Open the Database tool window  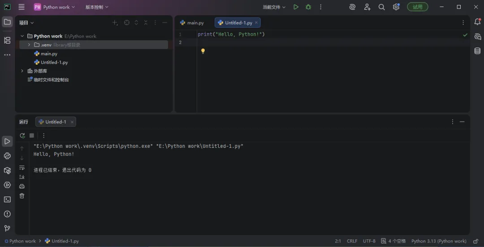click(477, 51)
